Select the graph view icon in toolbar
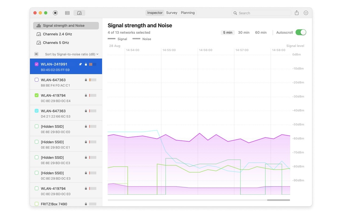 (79, 13)
